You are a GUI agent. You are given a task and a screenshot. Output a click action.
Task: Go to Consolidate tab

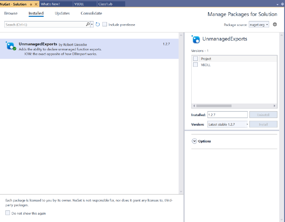[91, 13]
